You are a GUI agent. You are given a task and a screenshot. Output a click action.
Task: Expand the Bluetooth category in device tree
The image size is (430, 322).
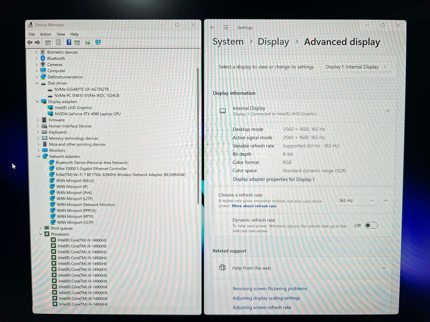click(36, 58)
